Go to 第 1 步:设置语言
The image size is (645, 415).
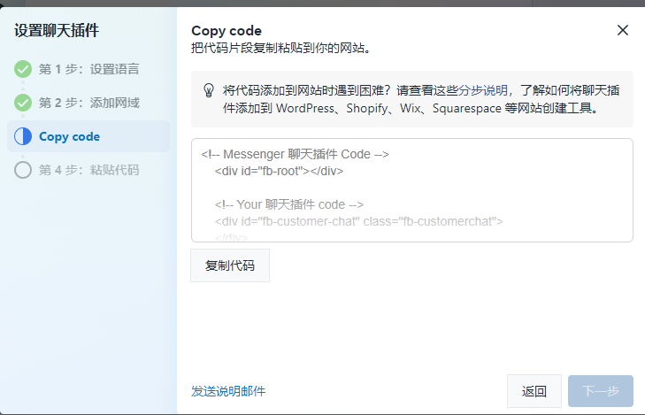tap(88, 69)
